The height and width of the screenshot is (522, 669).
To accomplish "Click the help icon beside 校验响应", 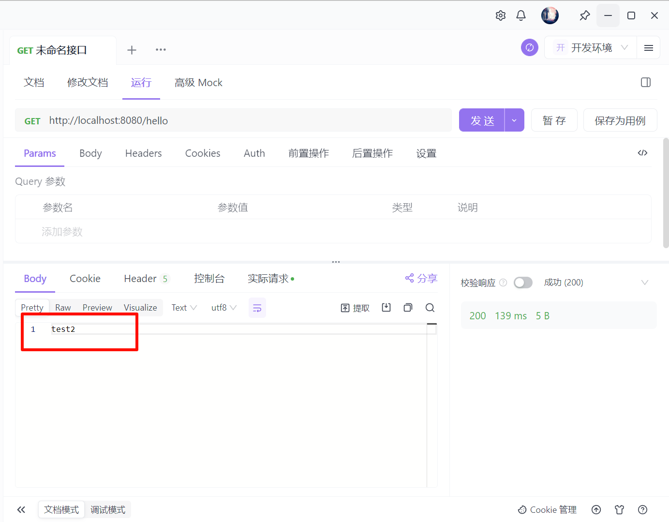I will pos(503,283).
